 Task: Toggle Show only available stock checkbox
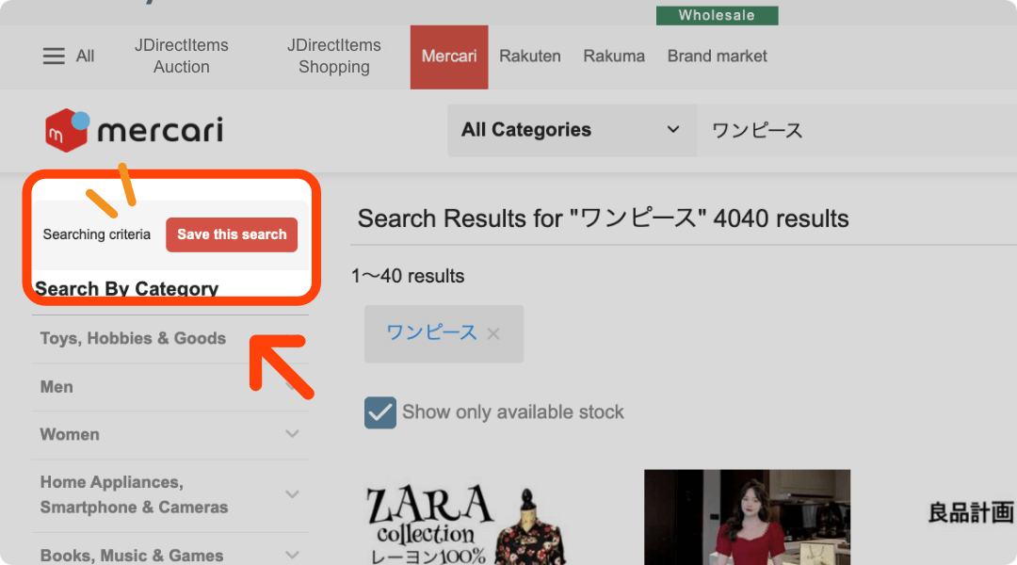click(380, 412)
